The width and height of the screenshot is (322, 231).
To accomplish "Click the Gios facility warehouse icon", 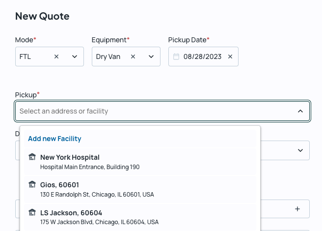I will 32,185.
